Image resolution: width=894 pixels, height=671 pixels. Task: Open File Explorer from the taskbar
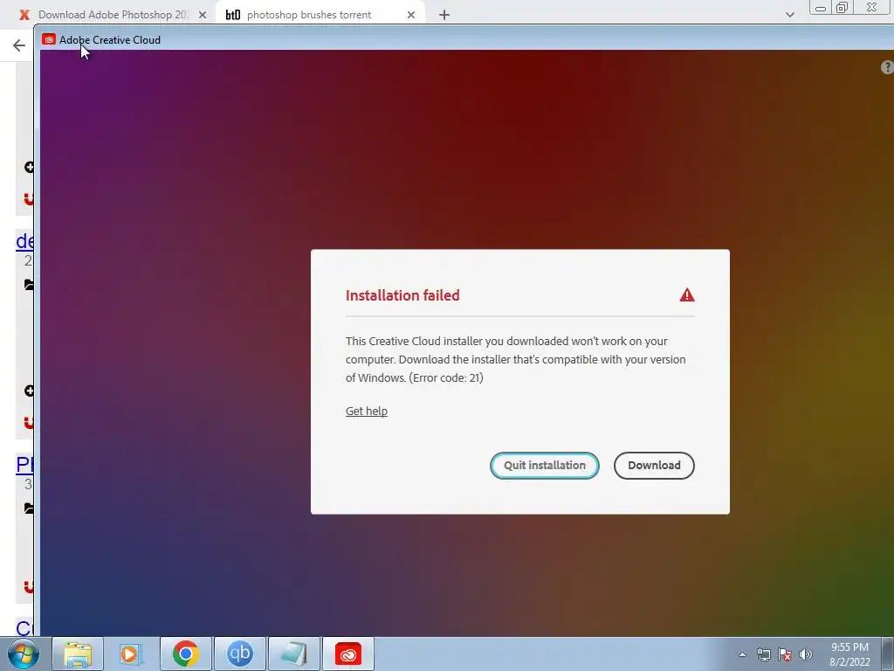(x=78, y=654)
